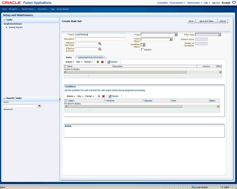Click the Effective Start Date calendar icon
Image resolution: width=237 pixels, height=189 pixels.
(100, 44)
